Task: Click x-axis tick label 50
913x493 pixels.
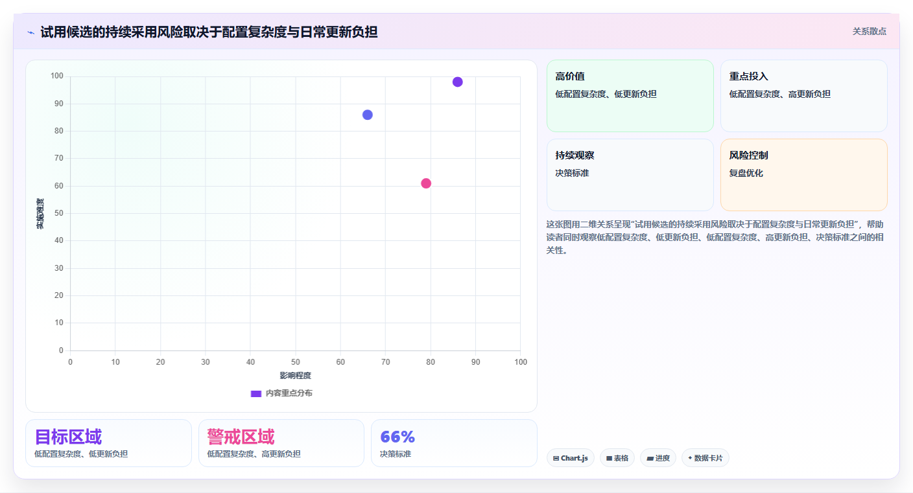Action: point(296,362)
